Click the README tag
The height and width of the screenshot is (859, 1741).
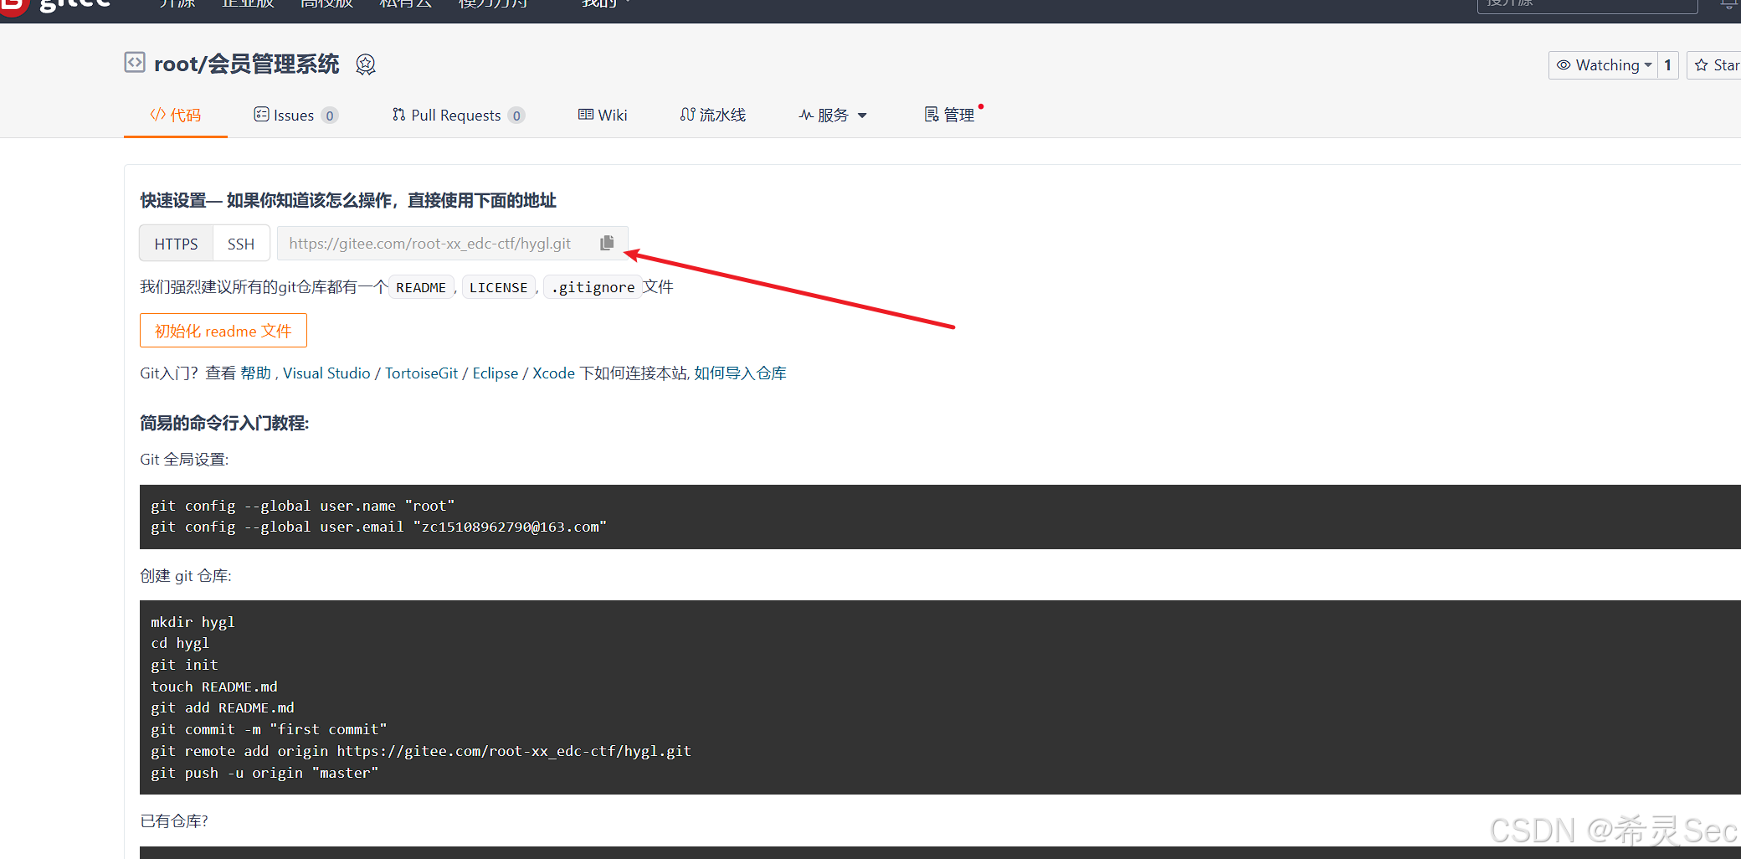point(421,287)
